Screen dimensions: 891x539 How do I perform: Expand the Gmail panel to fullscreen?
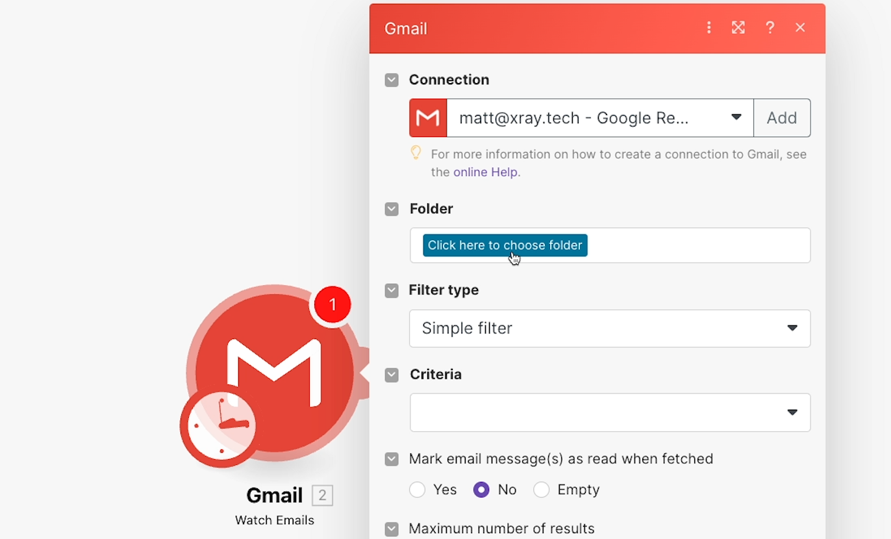tap(738, 28)
